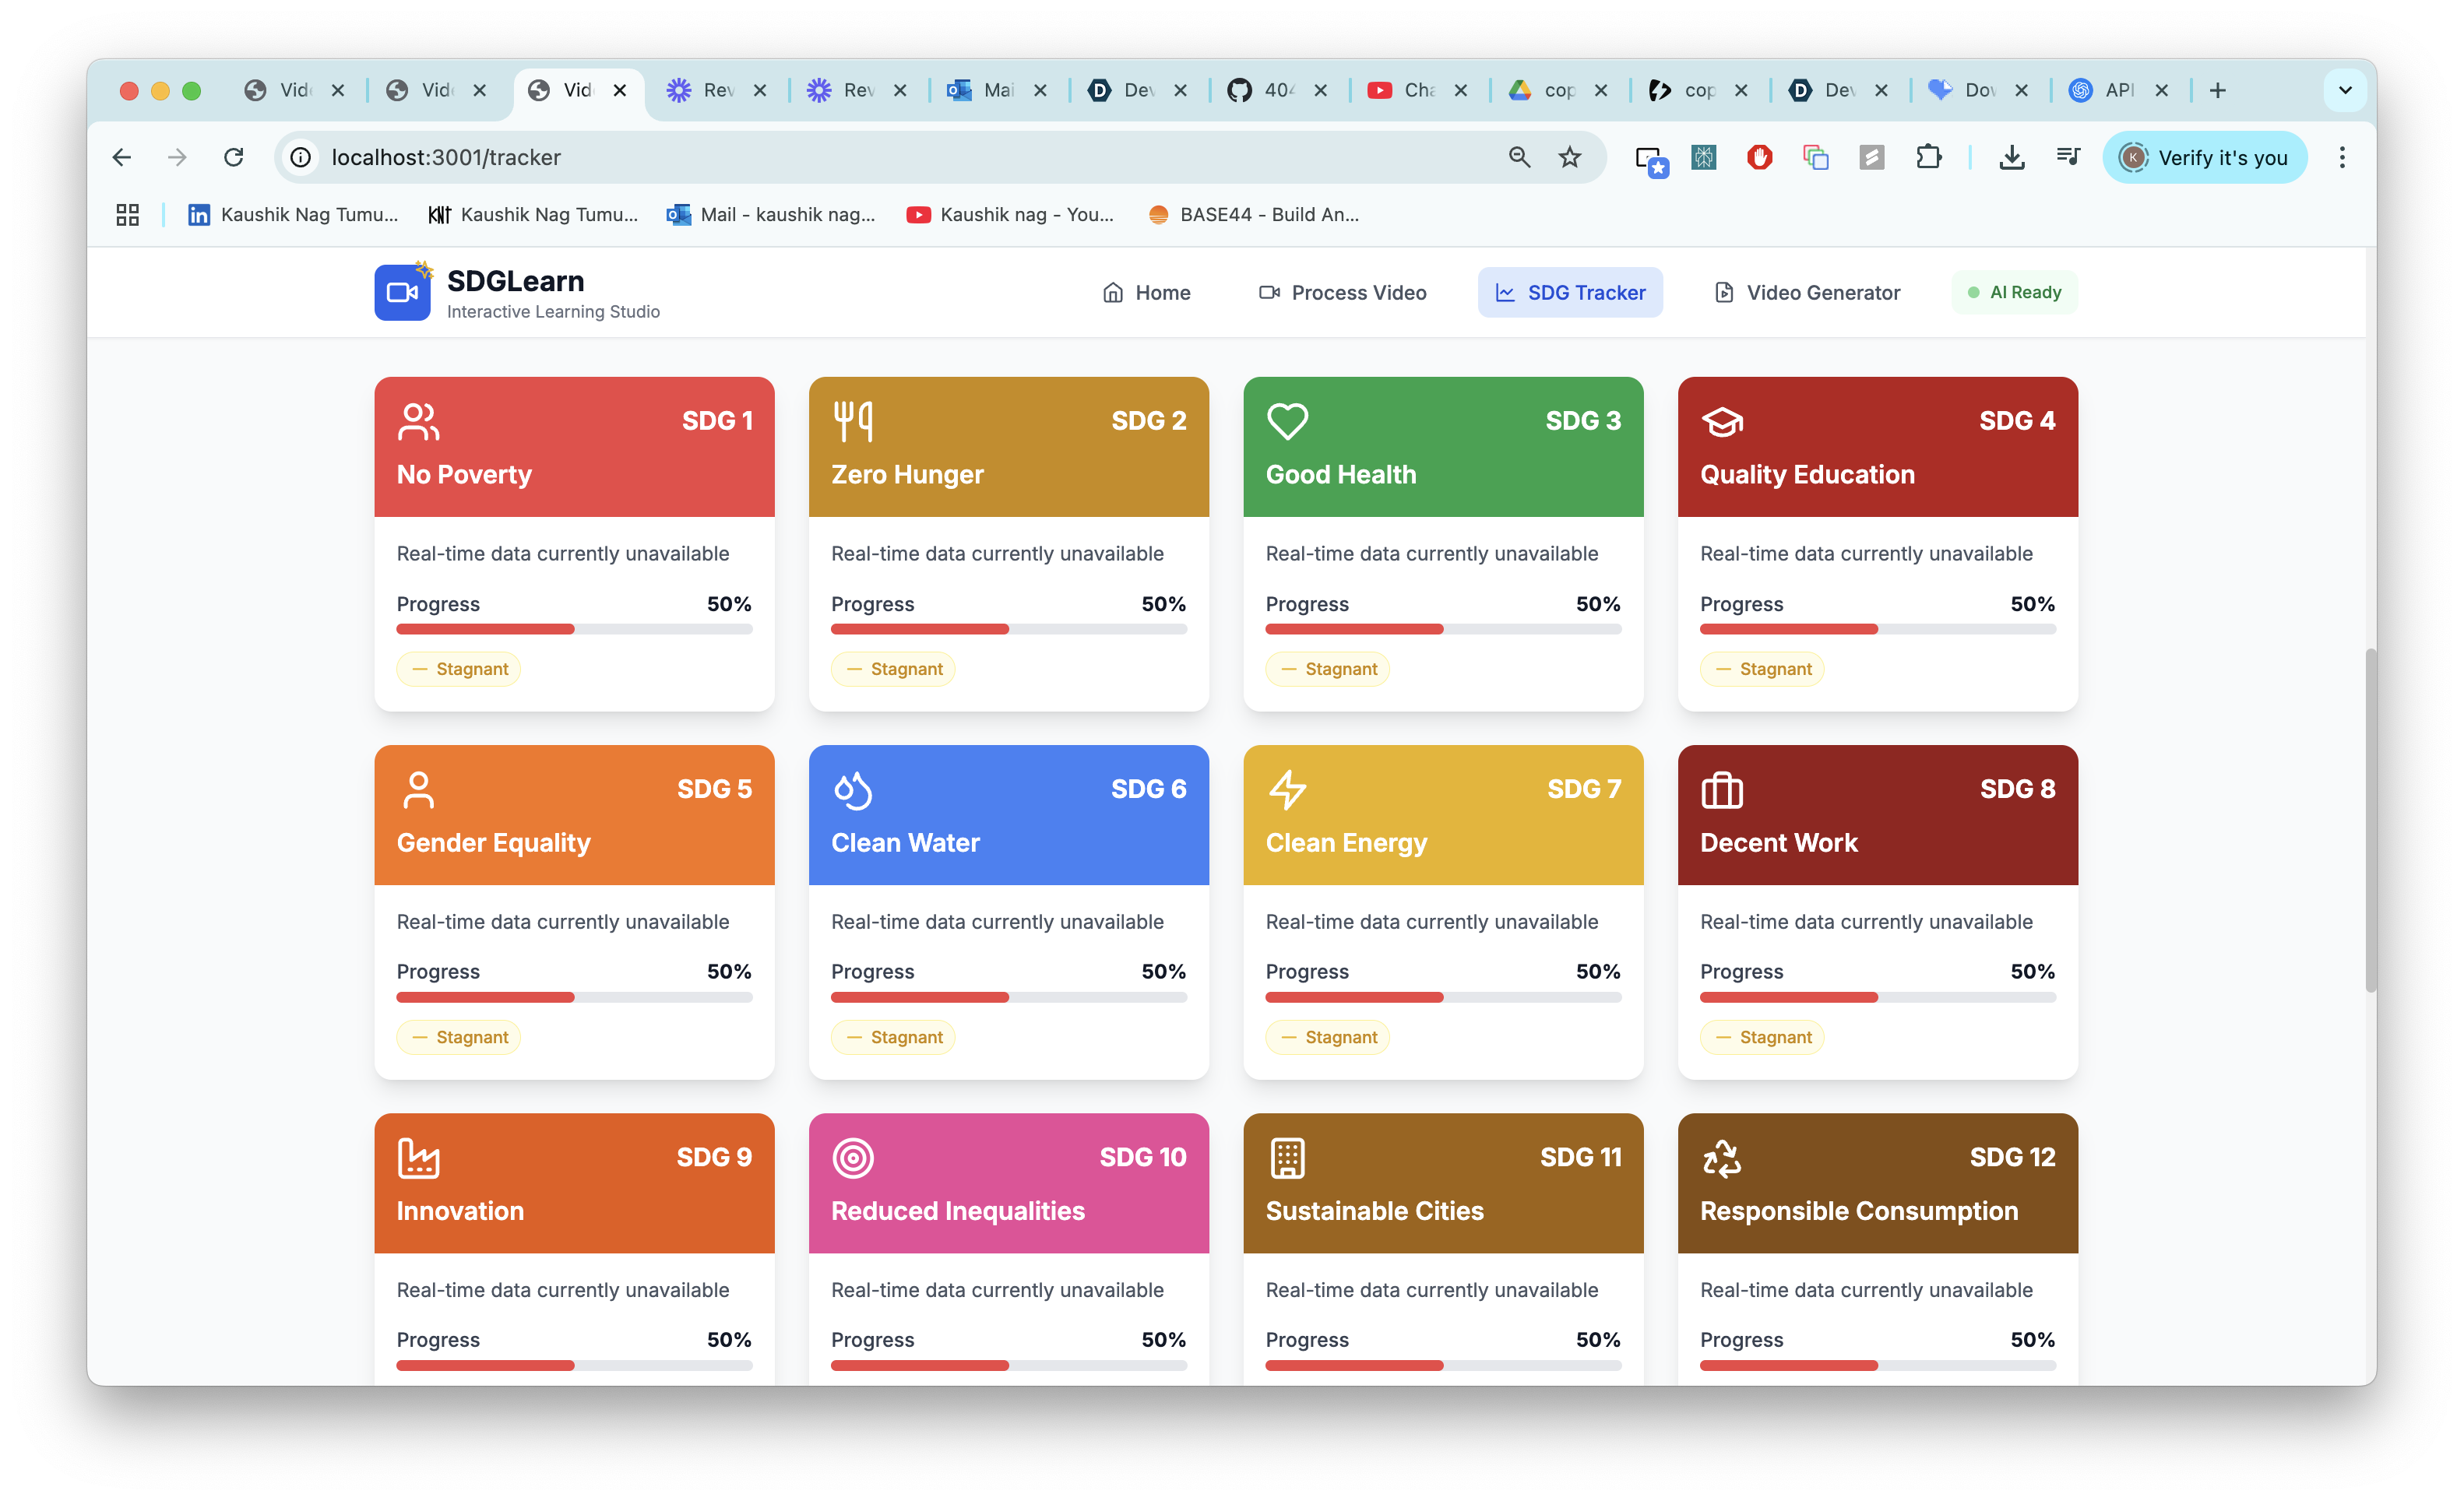Click the Clean Energy lightning bolt icon
The image size is (2464, 1501).
1287,789
